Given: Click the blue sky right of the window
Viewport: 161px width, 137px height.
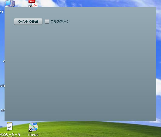Looking at the screenshot, I should (159, 51).
